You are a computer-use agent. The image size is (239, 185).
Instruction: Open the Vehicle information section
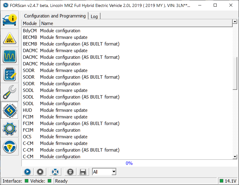tap(10, 20)
